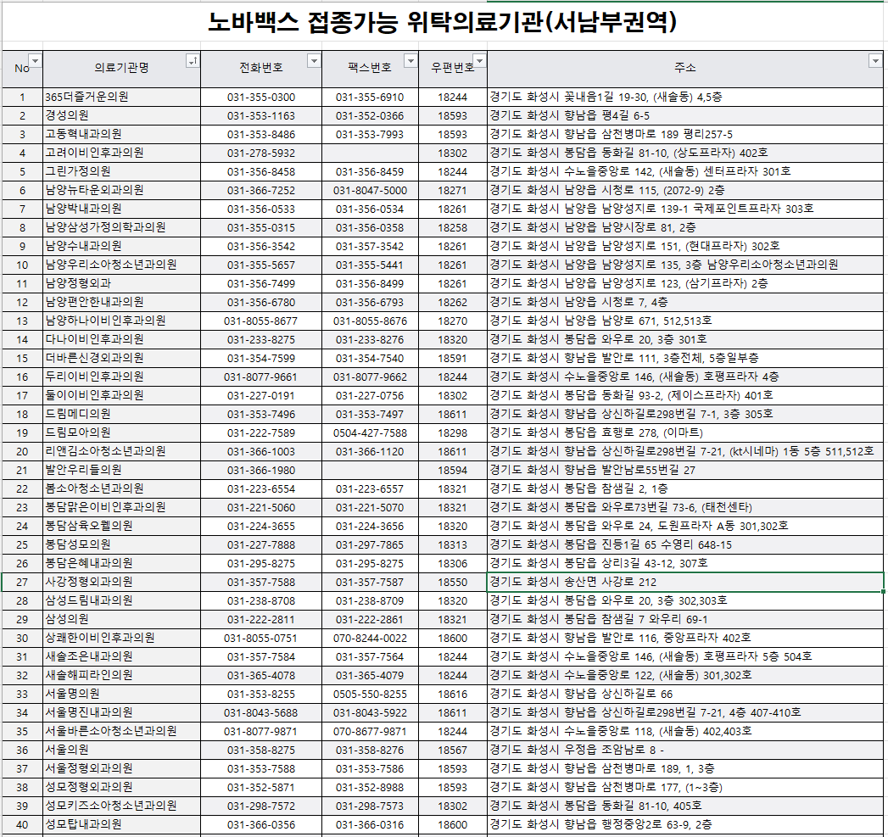This screenshot has height=837, width=888.
Task: Select phone number cell 031-8055-8677
Action: (x=261, y=321)
